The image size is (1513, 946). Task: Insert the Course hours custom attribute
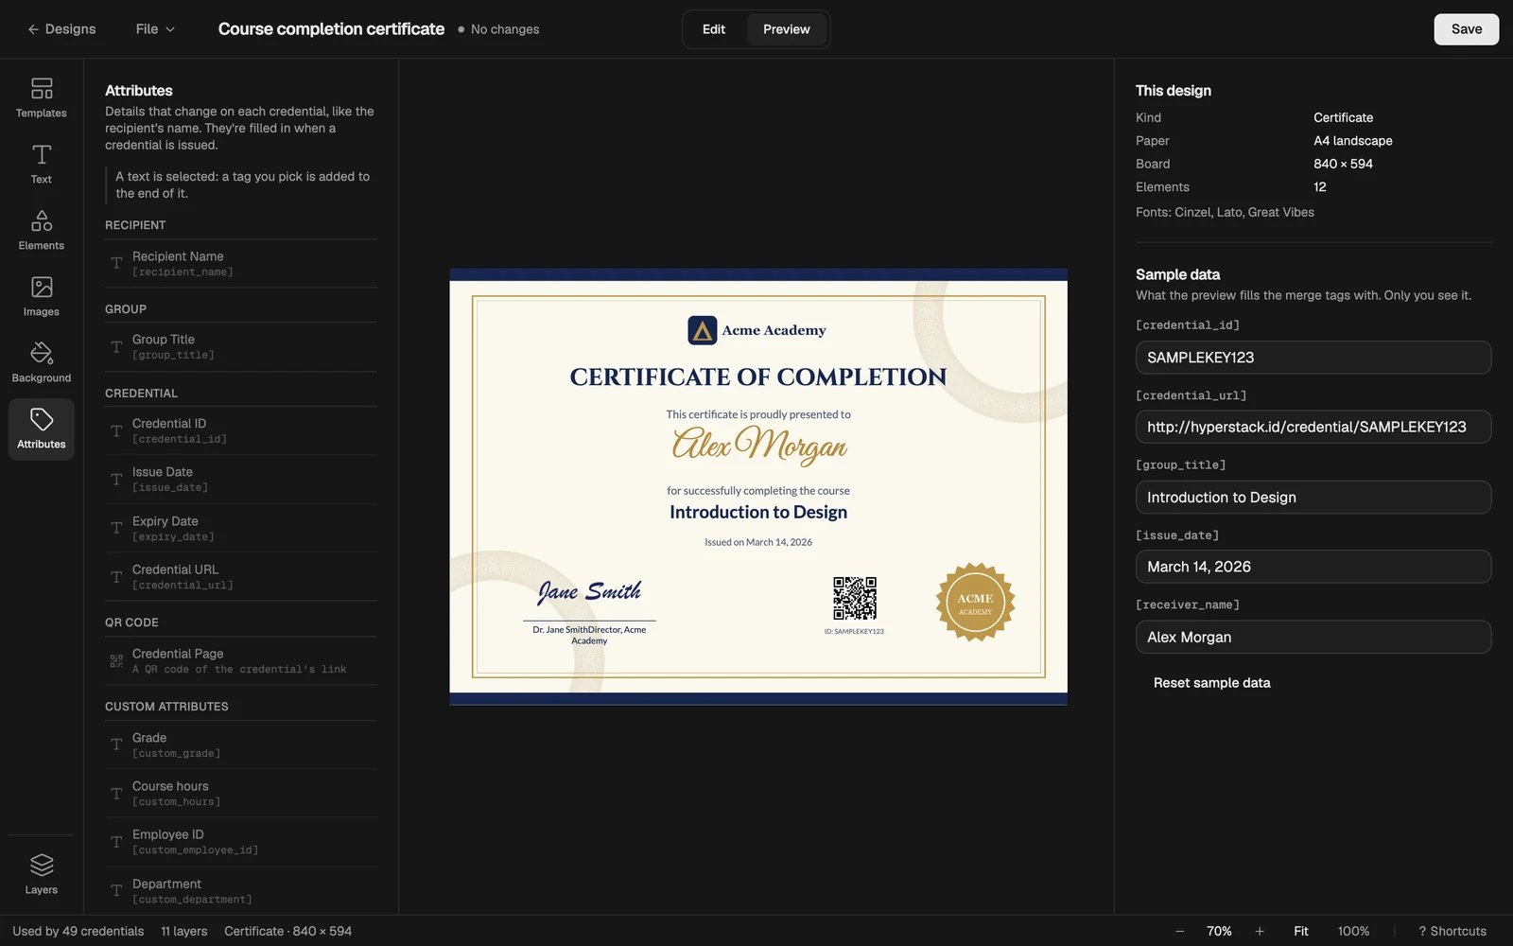[x=241, y=794]
